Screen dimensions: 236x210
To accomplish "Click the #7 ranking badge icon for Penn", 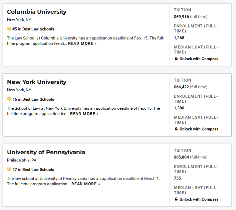I will point(9,170).
